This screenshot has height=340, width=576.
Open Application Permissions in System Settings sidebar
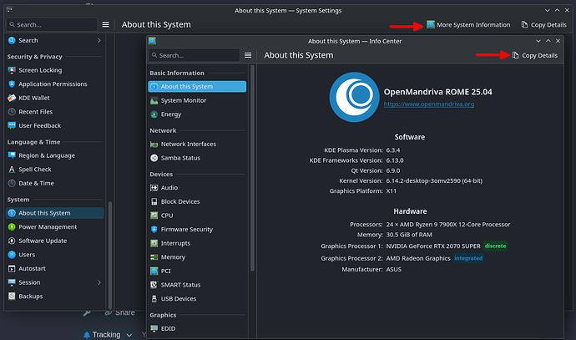(54, 84)
